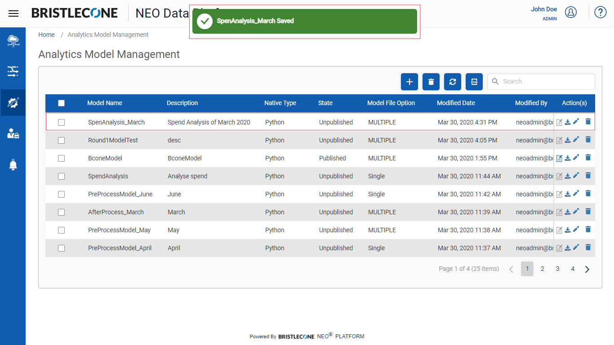
Task: Sort by Description column header
Action: (x=182, y=103)
